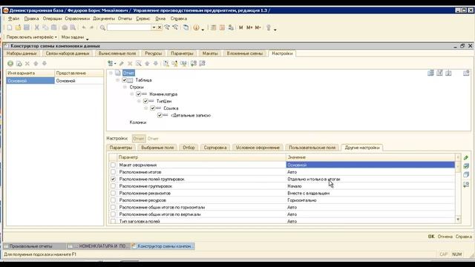The height and width of the screenshot is (267, 475).
Task: Open the Переключить интерфейс dropdown
Action: (31, 37)
